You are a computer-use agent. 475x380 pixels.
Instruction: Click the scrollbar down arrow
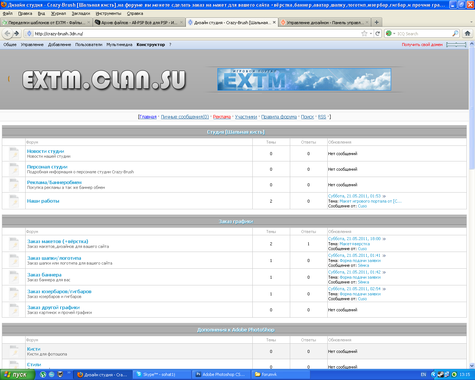pos(472,366)
